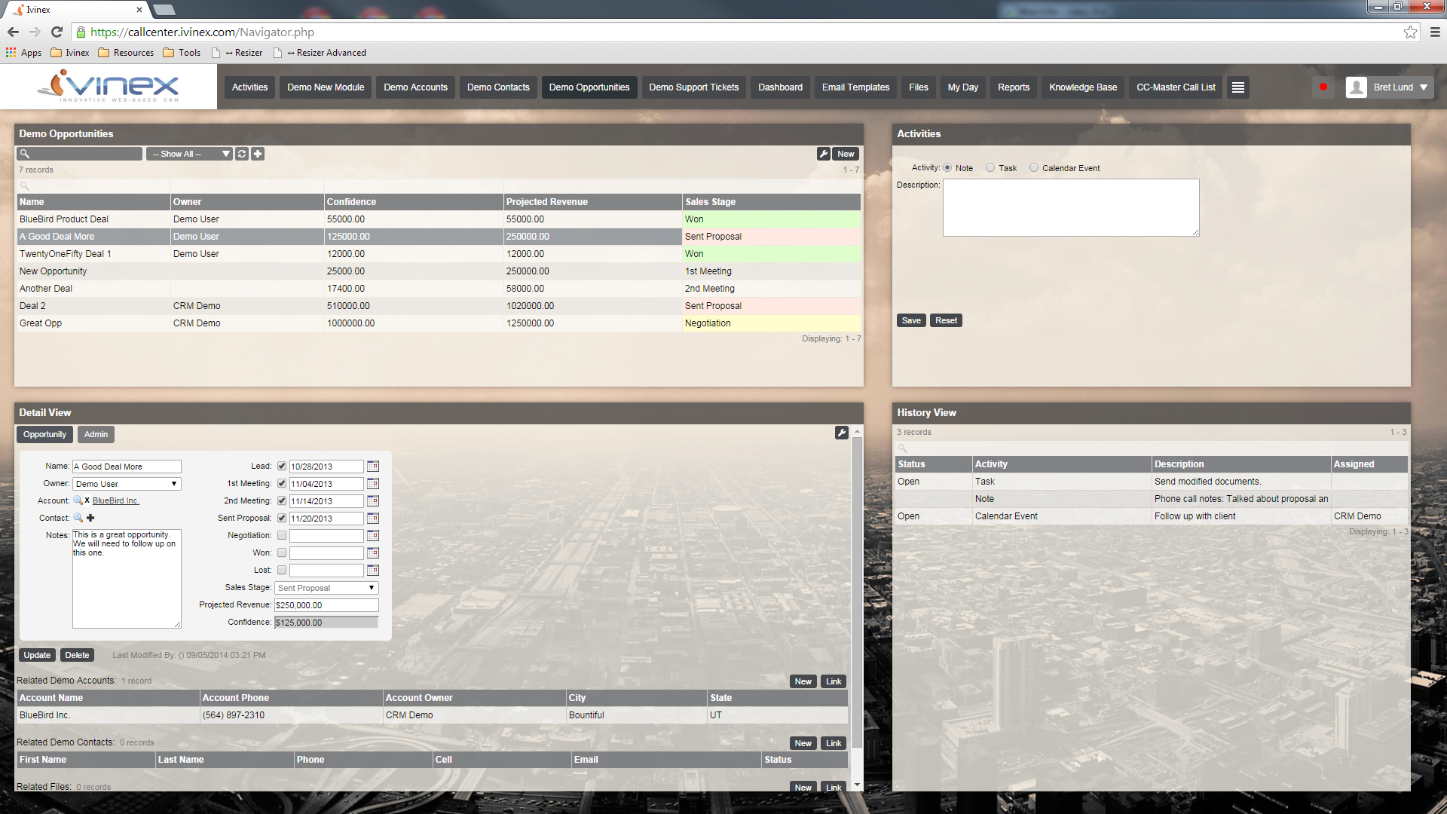Click the BlueBird Inc. account hyperlink
The width and height of the screenshot is (1447, 814).
pyautogui.click(x=115, y=500)
